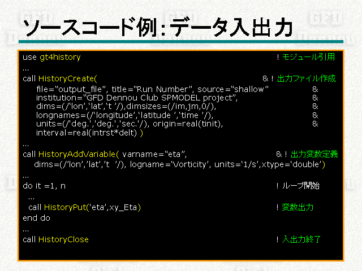Viewport: 362px width, 271px height.
Task: Select the yellow HistoryCreate call text
Action: point(68,77)
